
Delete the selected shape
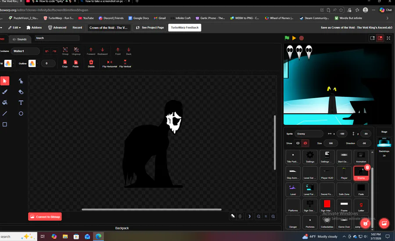point(91,63)
